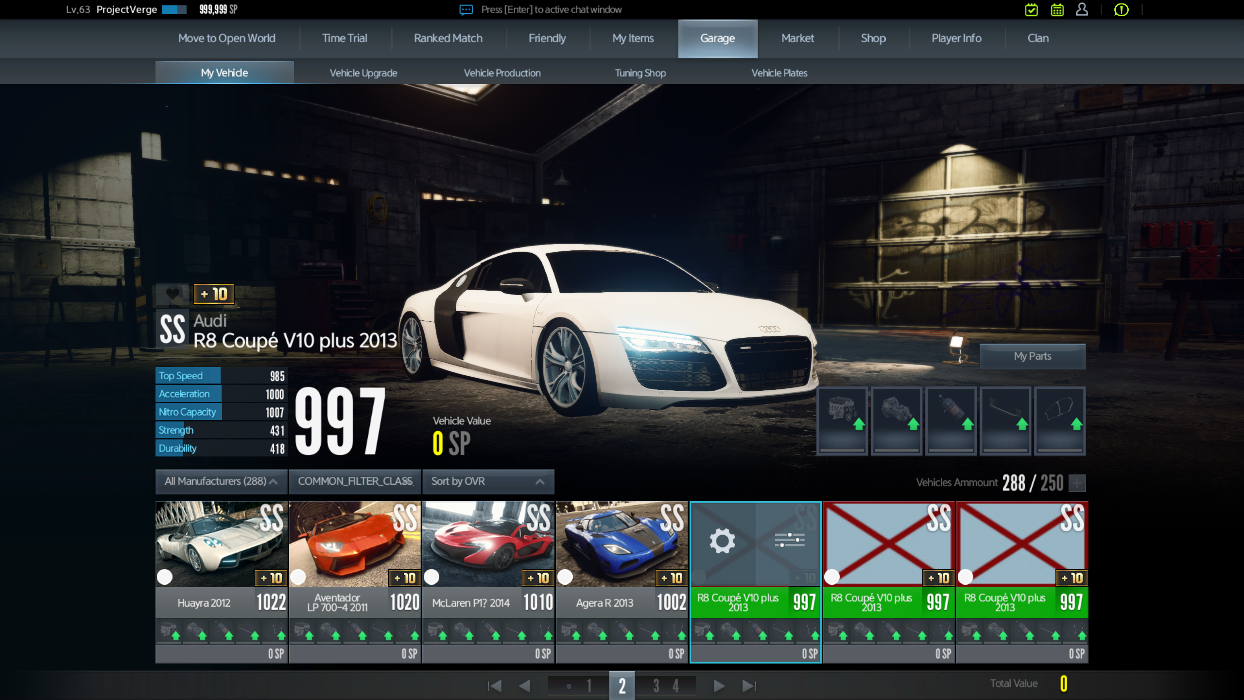Viewport: 1244px width, 700px height.
Task: Click the green exclamation alert icon
Action: pyautogui.click(x=1121, y=10)
